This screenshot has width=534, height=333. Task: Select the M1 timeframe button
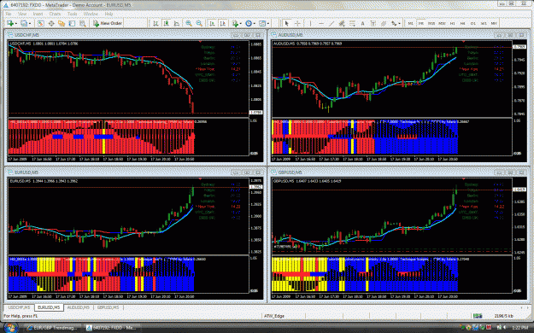click(411, 23)
